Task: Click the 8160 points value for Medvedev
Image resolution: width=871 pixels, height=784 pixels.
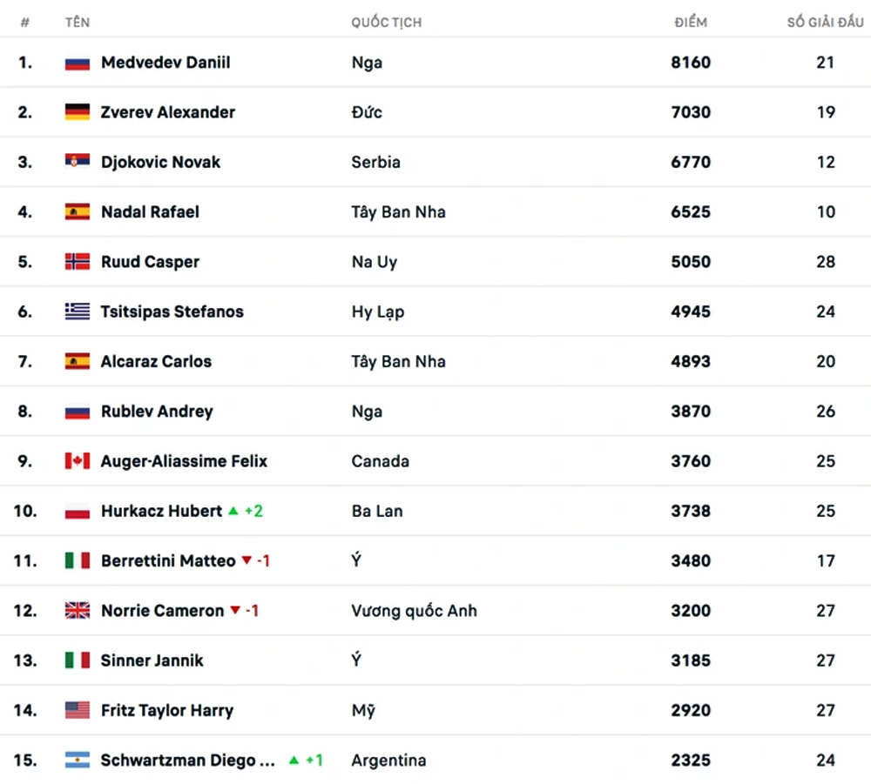Action: pyautogui.click(x=691, y=62)
